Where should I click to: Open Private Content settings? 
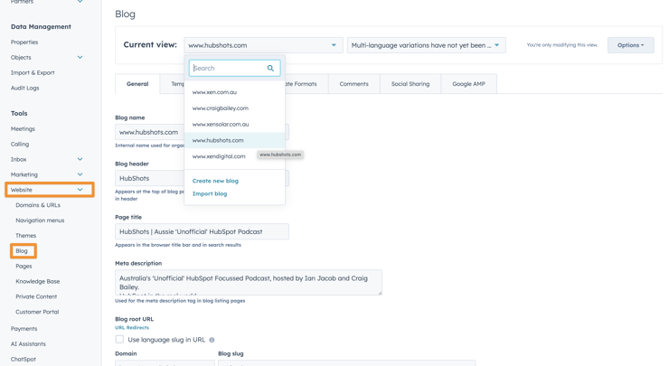[36, 296]
